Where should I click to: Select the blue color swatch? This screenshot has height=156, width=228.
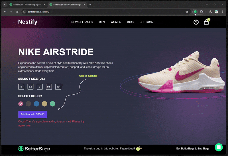tap(36, 104)
